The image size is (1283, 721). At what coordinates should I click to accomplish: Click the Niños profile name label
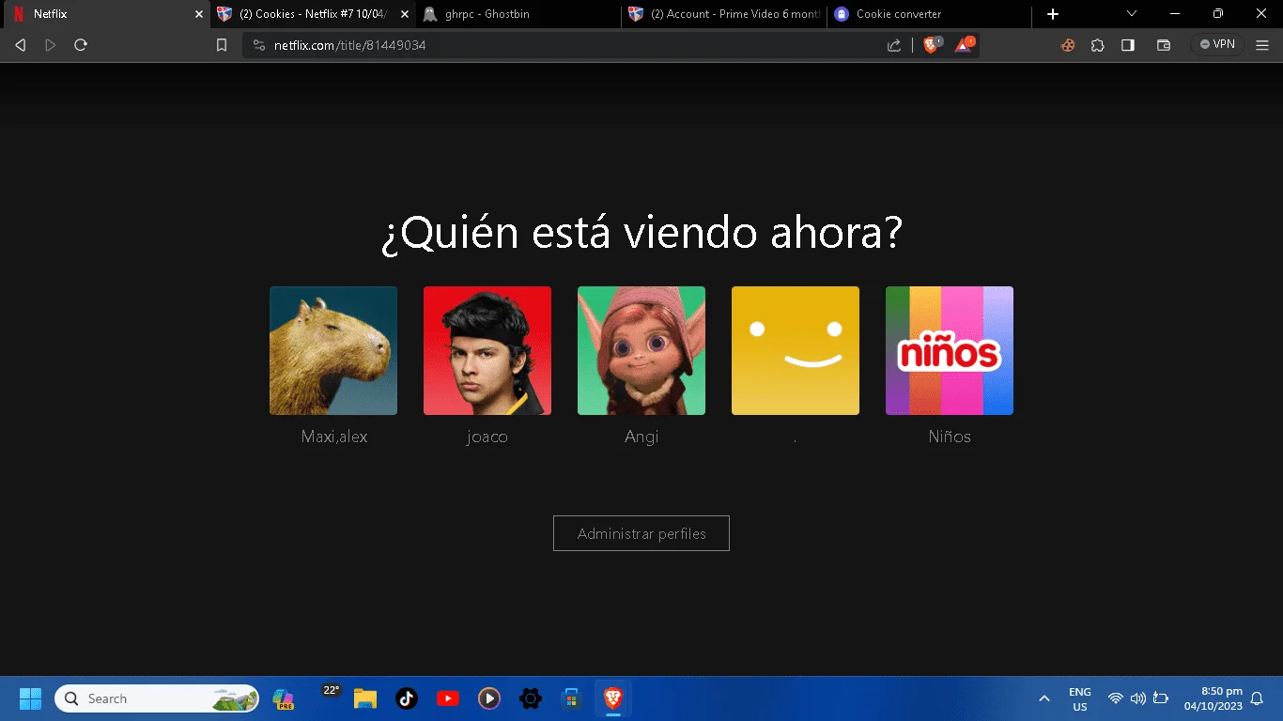click(x=950, y=437)
